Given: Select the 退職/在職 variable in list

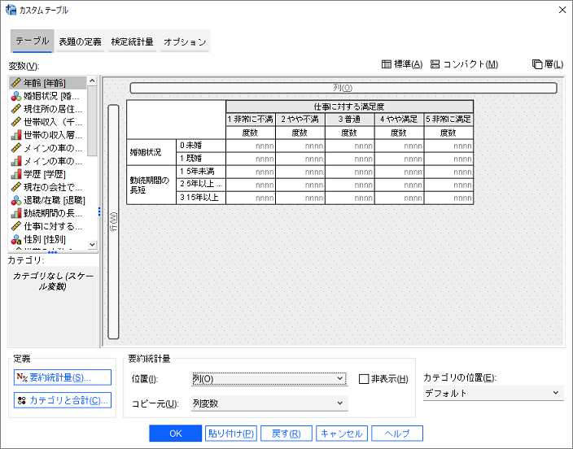Looking at the screenshot, I should click(51, 200).
